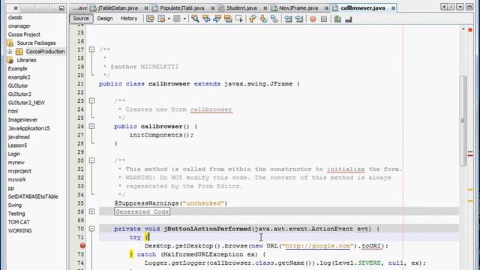Collapse the Javadoc fold at line 30
This screenshot has height=270, width=480.
click(91, 160)
